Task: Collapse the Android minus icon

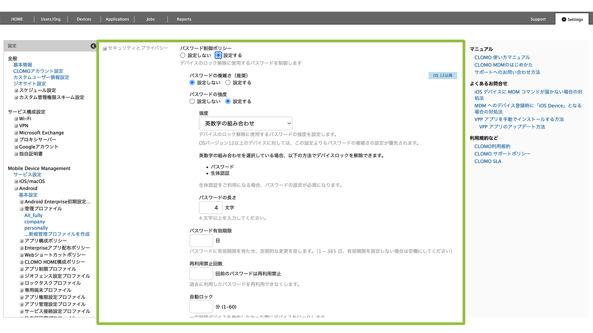Action: pyautogui.click(x=16, y=188)
